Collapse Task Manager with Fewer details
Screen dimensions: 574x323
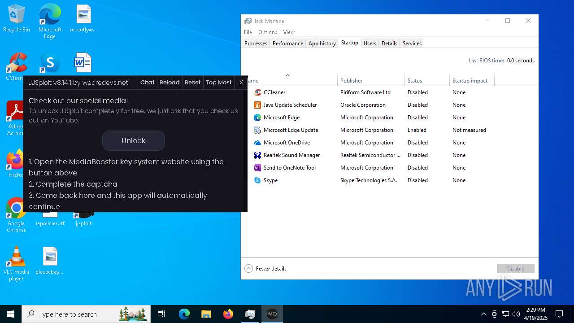(265, 269)
